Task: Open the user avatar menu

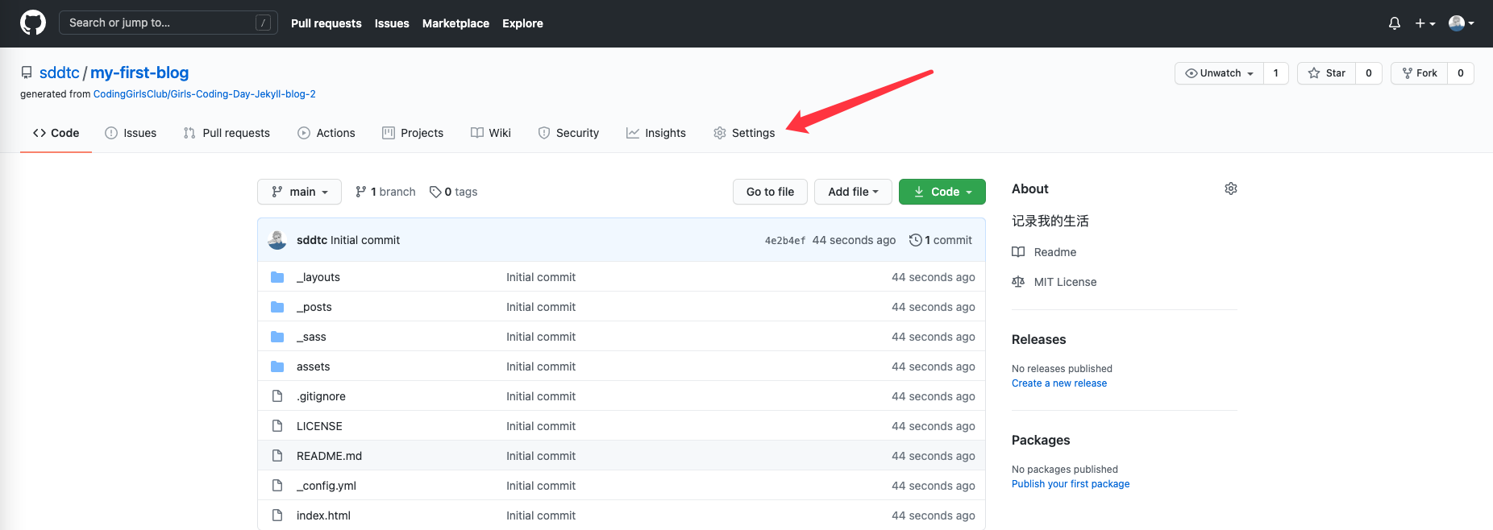Action: [1462, 23]
